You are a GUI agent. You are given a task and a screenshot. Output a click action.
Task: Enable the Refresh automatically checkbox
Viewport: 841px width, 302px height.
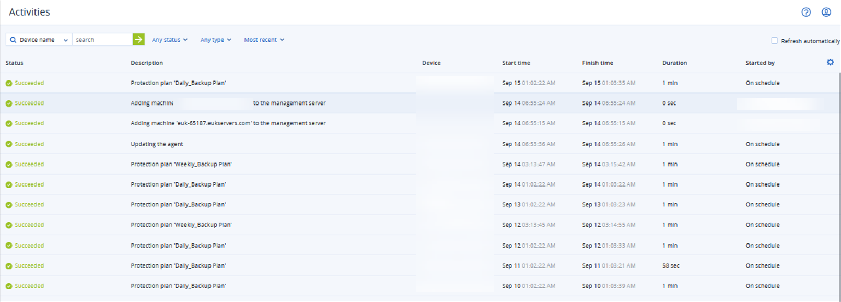point(774,40)
